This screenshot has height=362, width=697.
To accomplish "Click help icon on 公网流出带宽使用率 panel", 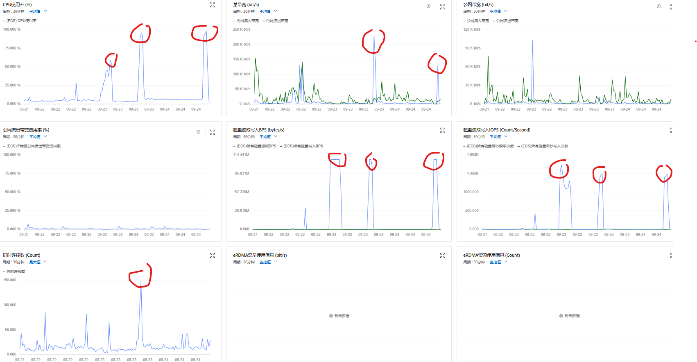I will point(198,132).
